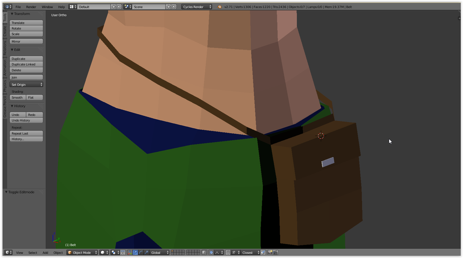Delete the current Scene with X icon
This screenshot has height=258, width=463.
tap(174, 7)
